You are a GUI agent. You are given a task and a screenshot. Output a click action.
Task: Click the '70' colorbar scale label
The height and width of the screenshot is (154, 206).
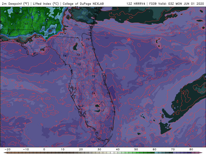tap(173, 149)
